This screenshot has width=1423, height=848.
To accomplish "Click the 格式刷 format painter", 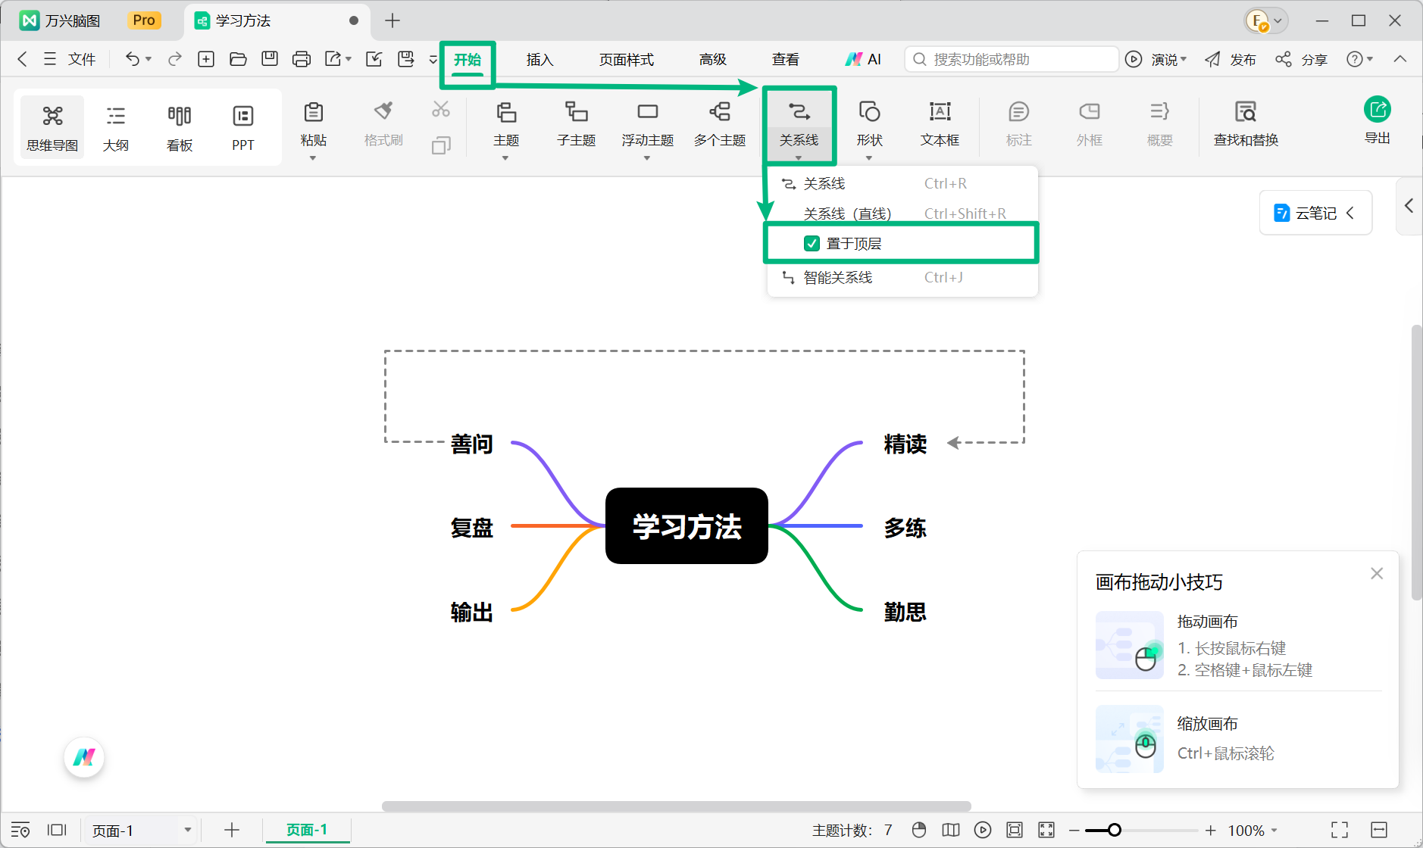I will pyautogui.click(x=383, y=125).
